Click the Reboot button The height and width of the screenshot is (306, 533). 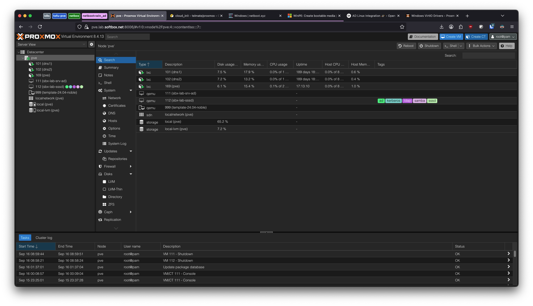pyautogui.click(x=406, y=46)
